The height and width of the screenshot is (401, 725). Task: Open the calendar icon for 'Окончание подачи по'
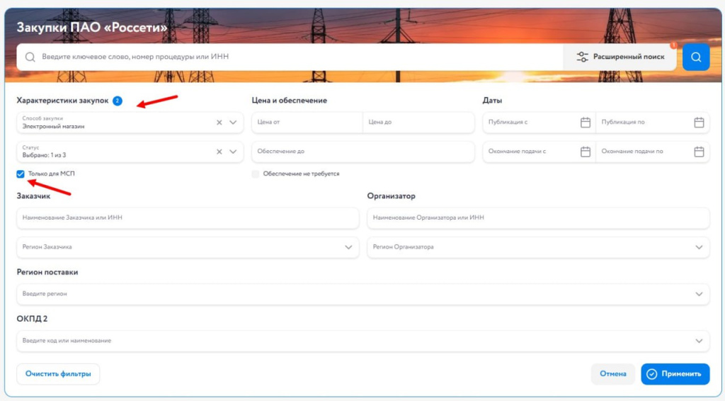[699, 152]
